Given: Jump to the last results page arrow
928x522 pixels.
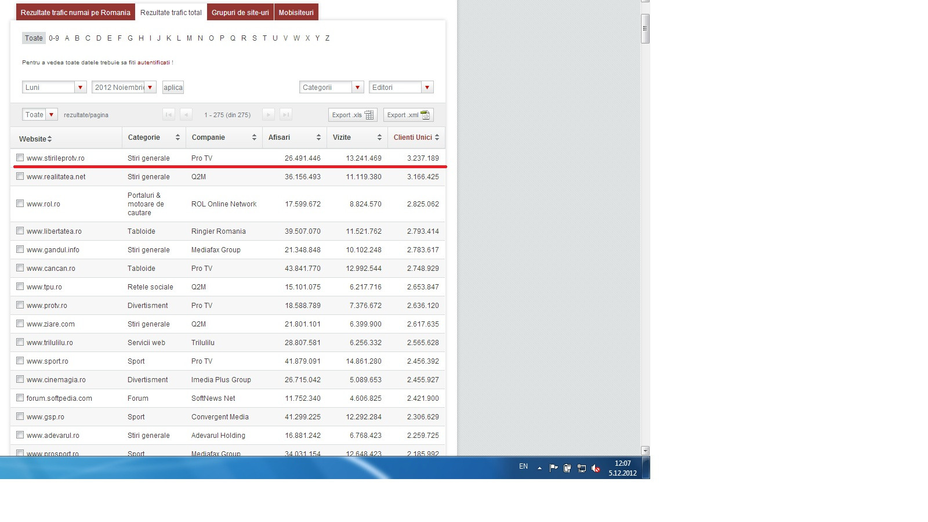Looking at the screenshot, I should pos(285,115).
